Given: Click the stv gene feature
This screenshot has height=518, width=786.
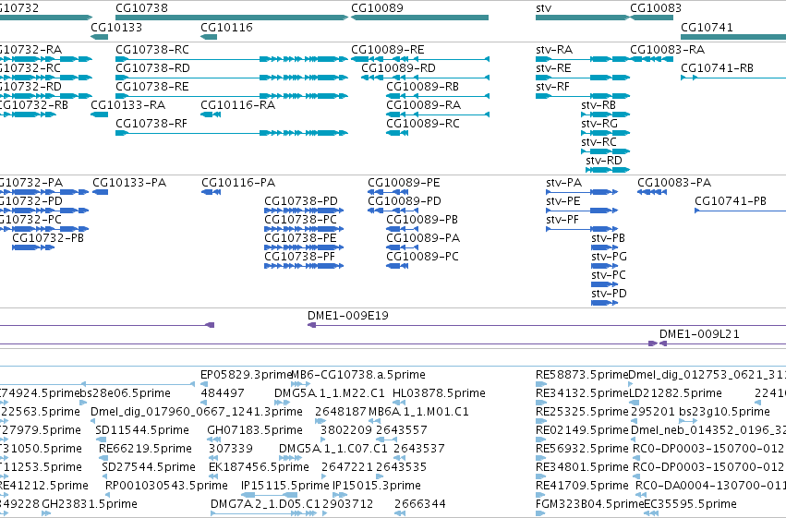Looking at the screenshot, I should click(583, 18).
